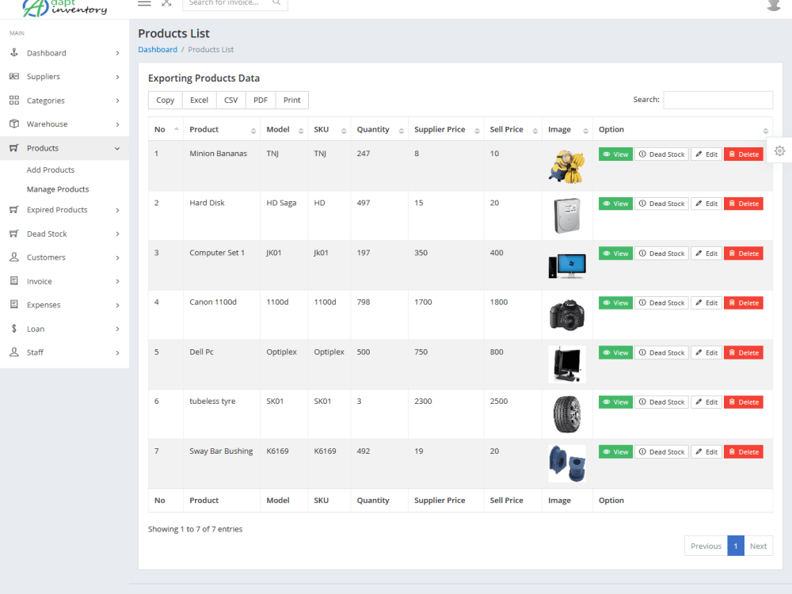Open the Expenses sidebar menu
Image resolution: width=792 pixels, height=594 pixels.
click(65, 305)
